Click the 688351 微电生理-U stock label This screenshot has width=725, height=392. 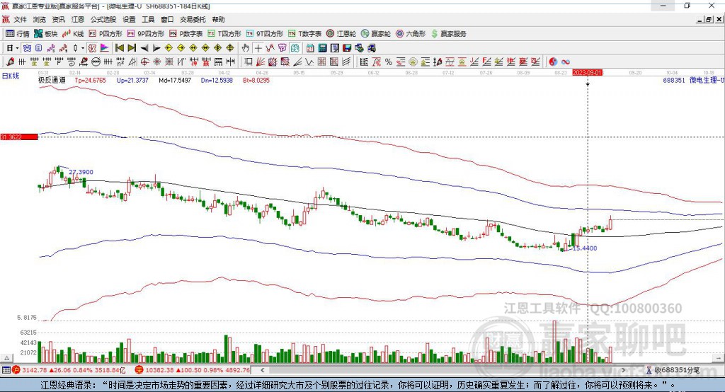(693, 80)
